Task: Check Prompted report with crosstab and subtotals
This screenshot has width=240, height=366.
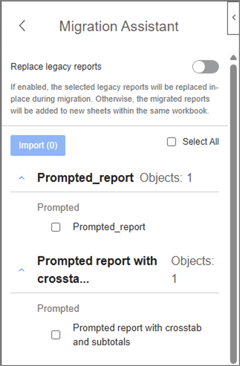Action: (56, 335)
